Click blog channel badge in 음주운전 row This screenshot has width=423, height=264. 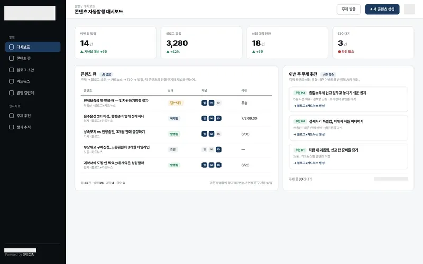pyautogui.click(x=205, y=118)
